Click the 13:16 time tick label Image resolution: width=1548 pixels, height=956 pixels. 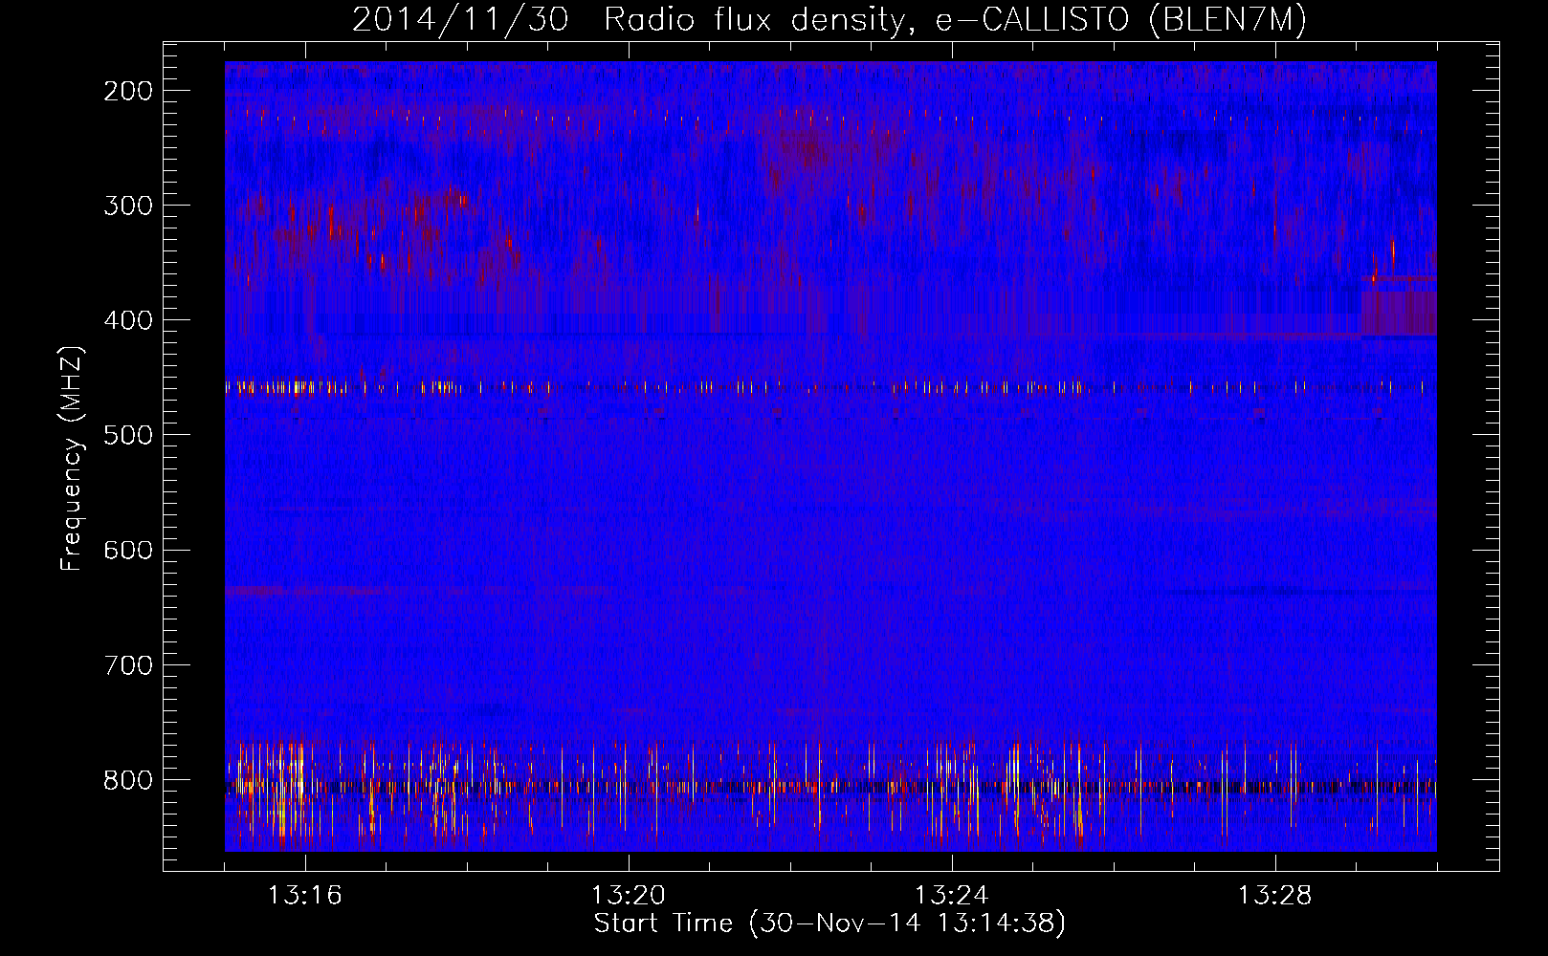coord(304,896)
